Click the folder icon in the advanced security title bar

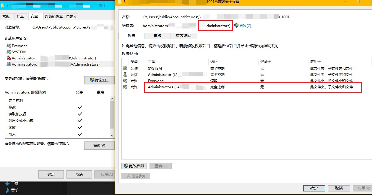click(119, 2)
